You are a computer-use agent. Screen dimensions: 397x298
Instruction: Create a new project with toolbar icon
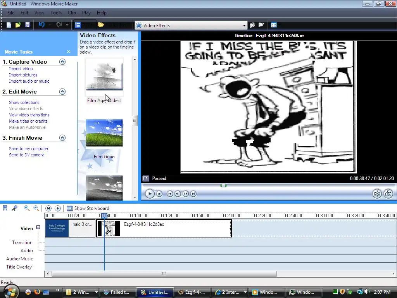pyautogui.click(x=9, y=25)
